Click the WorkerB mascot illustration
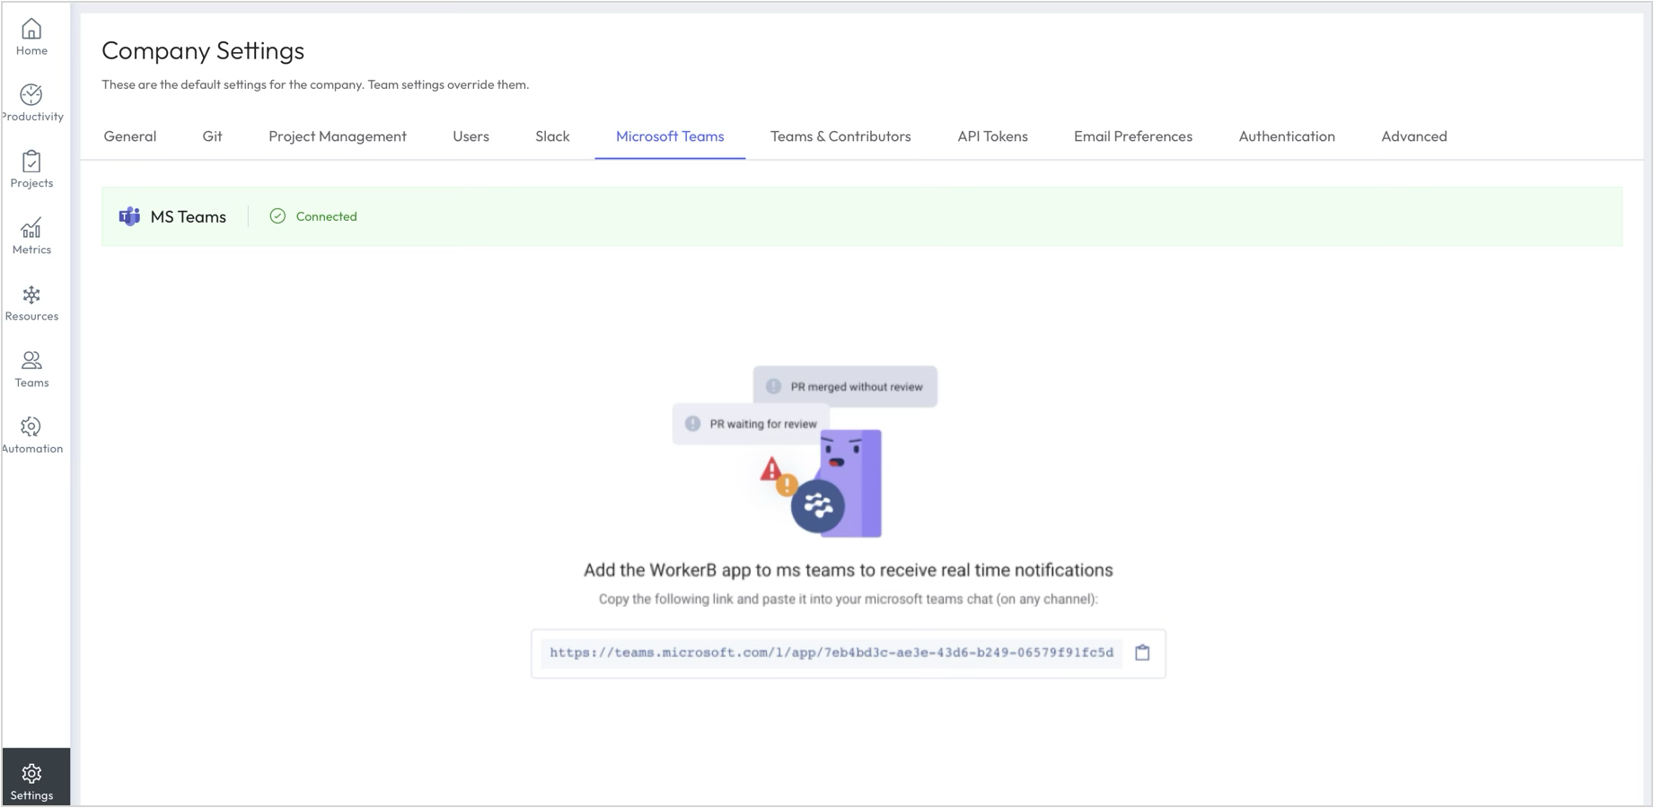Viewport: 1654px width, 808px height. (837, 483)
